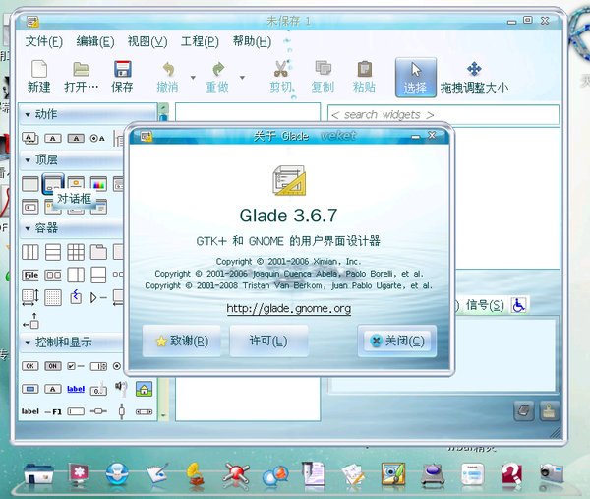Open the Redo history dropdown arrow
The image size is (590, 499).
point(242,78)
